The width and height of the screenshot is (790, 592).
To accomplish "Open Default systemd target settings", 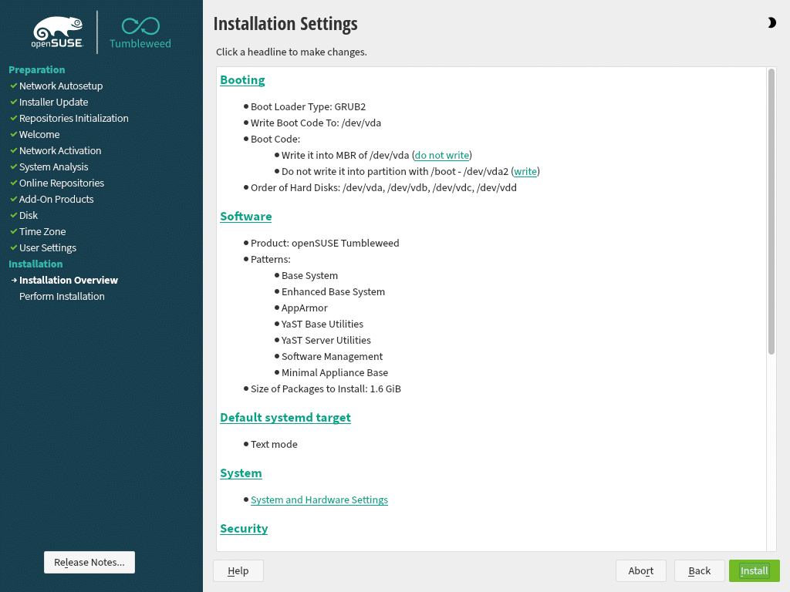I will (285, 418).
